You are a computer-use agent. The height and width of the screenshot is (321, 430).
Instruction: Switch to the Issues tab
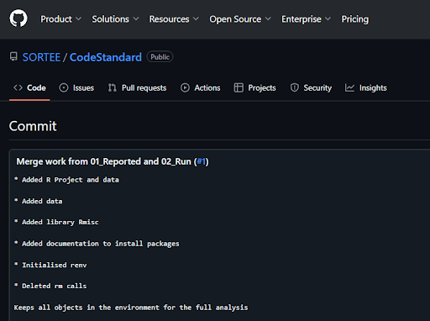click(x=76, y=88)
